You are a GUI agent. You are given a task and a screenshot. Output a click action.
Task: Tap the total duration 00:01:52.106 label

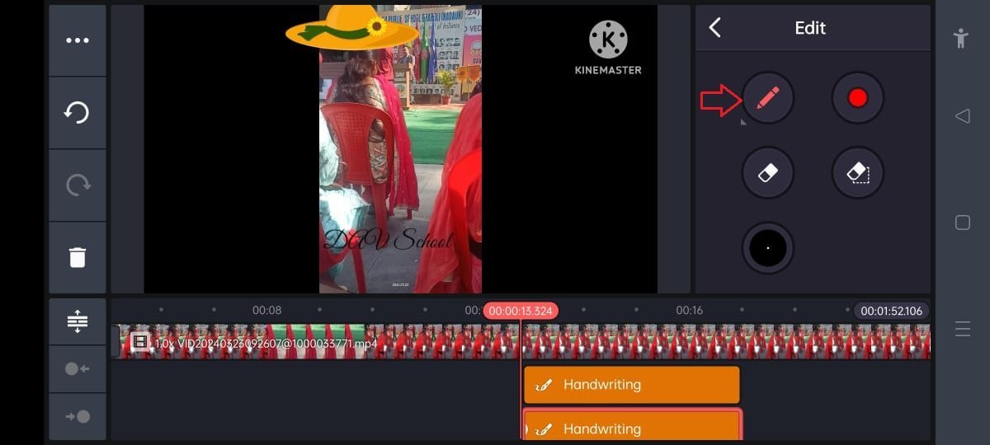click(x=891, y=311)
